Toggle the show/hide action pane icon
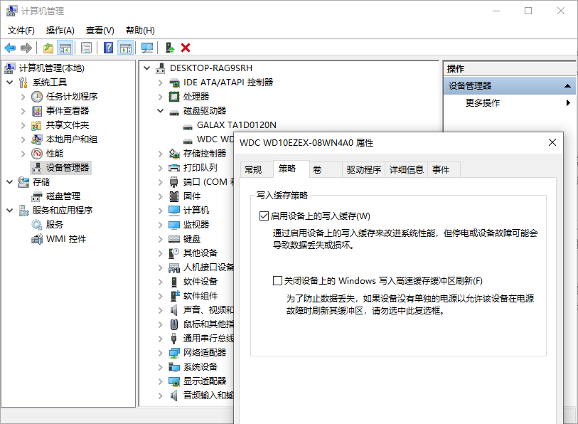The height and width of the screenshot is (424, 578). 126,48
